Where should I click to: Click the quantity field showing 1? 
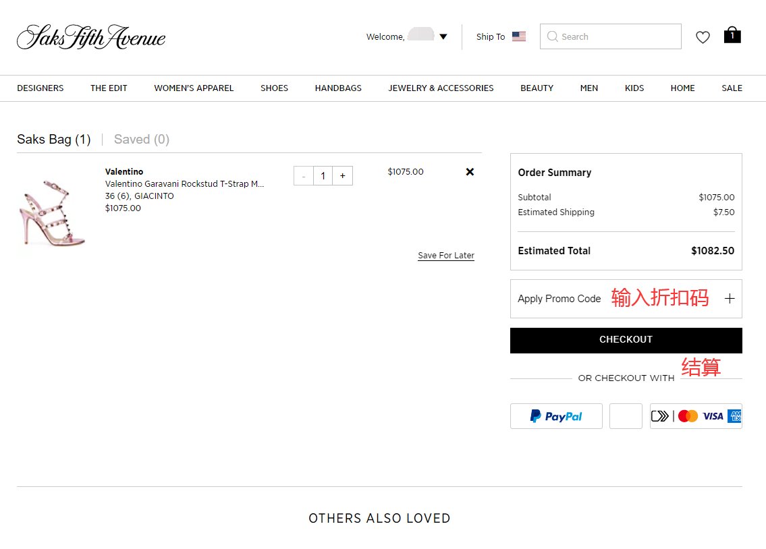click(323, 175)
